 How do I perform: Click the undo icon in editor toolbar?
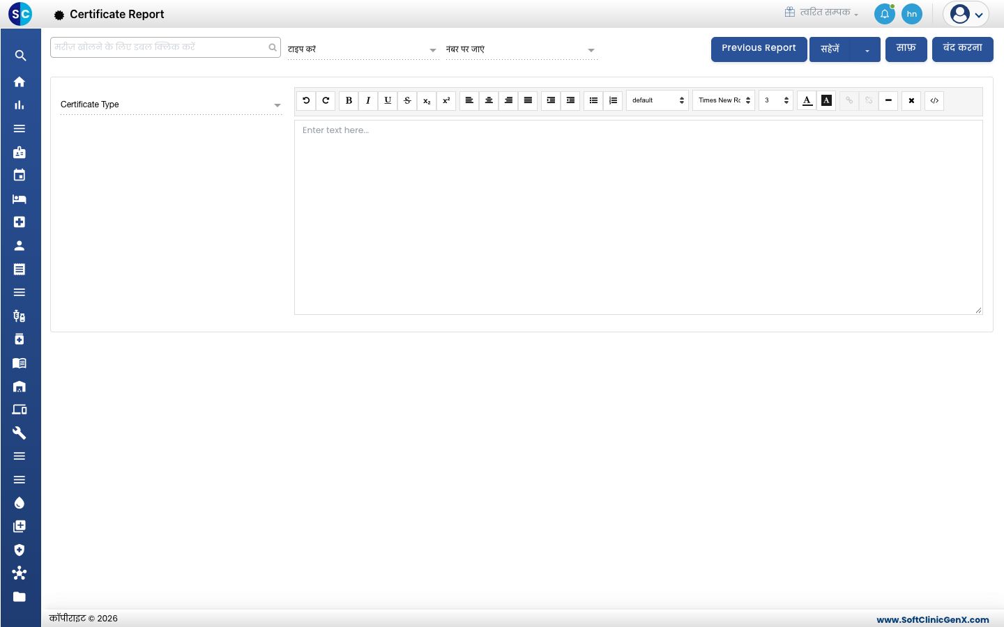[x=306, y=100]
